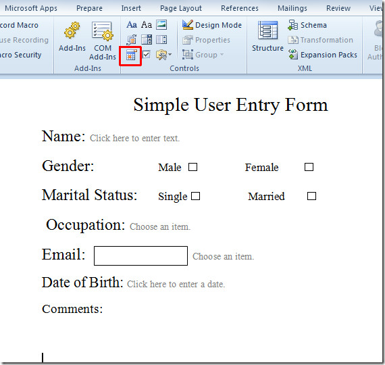Click the Marital Status label
The width and height of the screenshot is (385, 365).
89,195
